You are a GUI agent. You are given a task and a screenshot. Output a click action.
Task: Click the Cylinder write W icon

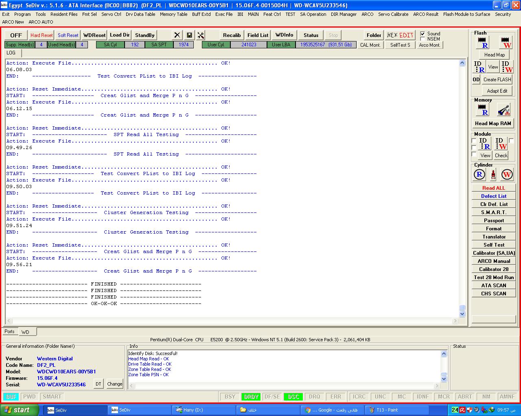tap(507, 175)
